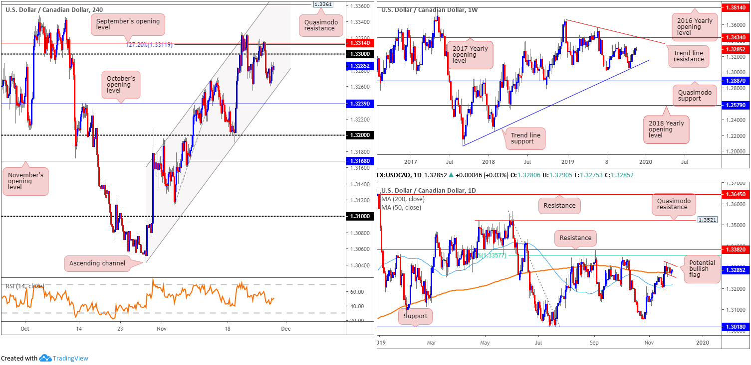This screenshot has height=365, width=751.
Task: Click the blue 1.32390 price label
Action: [x=360, y=104]
